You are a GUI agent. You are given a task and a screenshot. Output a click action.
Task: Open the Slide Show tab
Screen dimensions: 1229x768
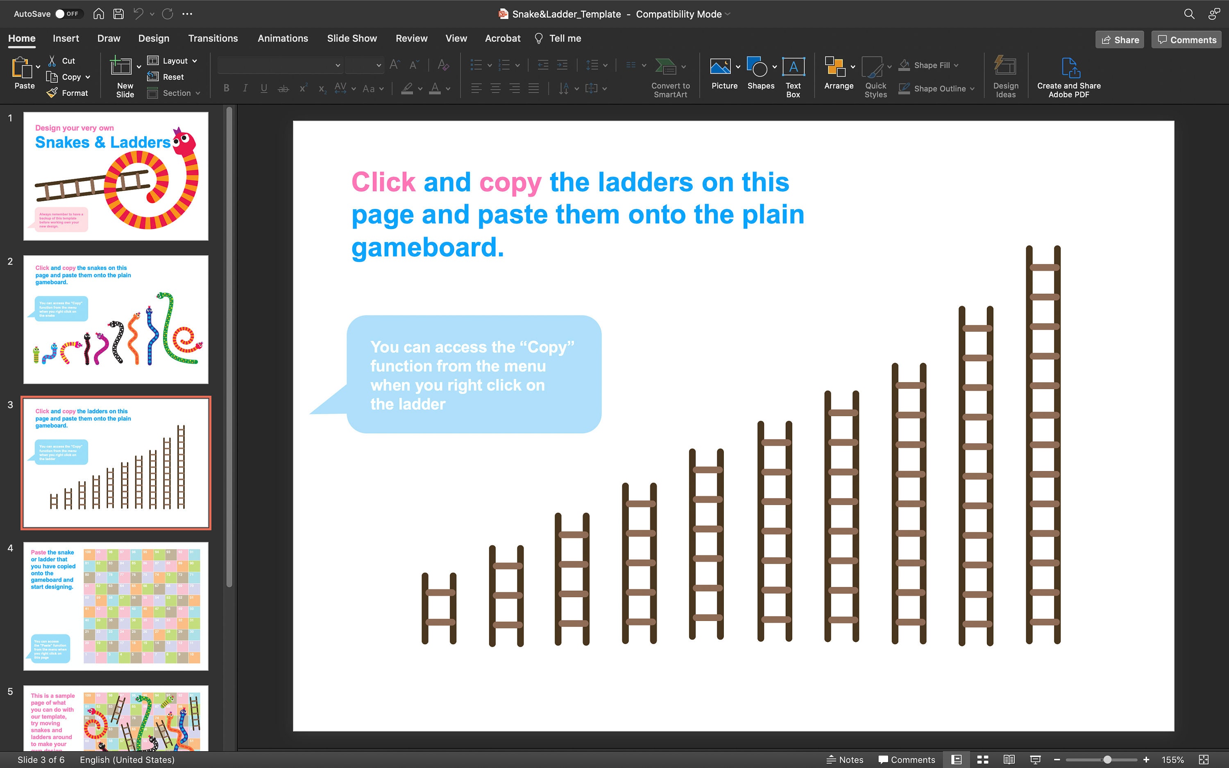[351, 38]
